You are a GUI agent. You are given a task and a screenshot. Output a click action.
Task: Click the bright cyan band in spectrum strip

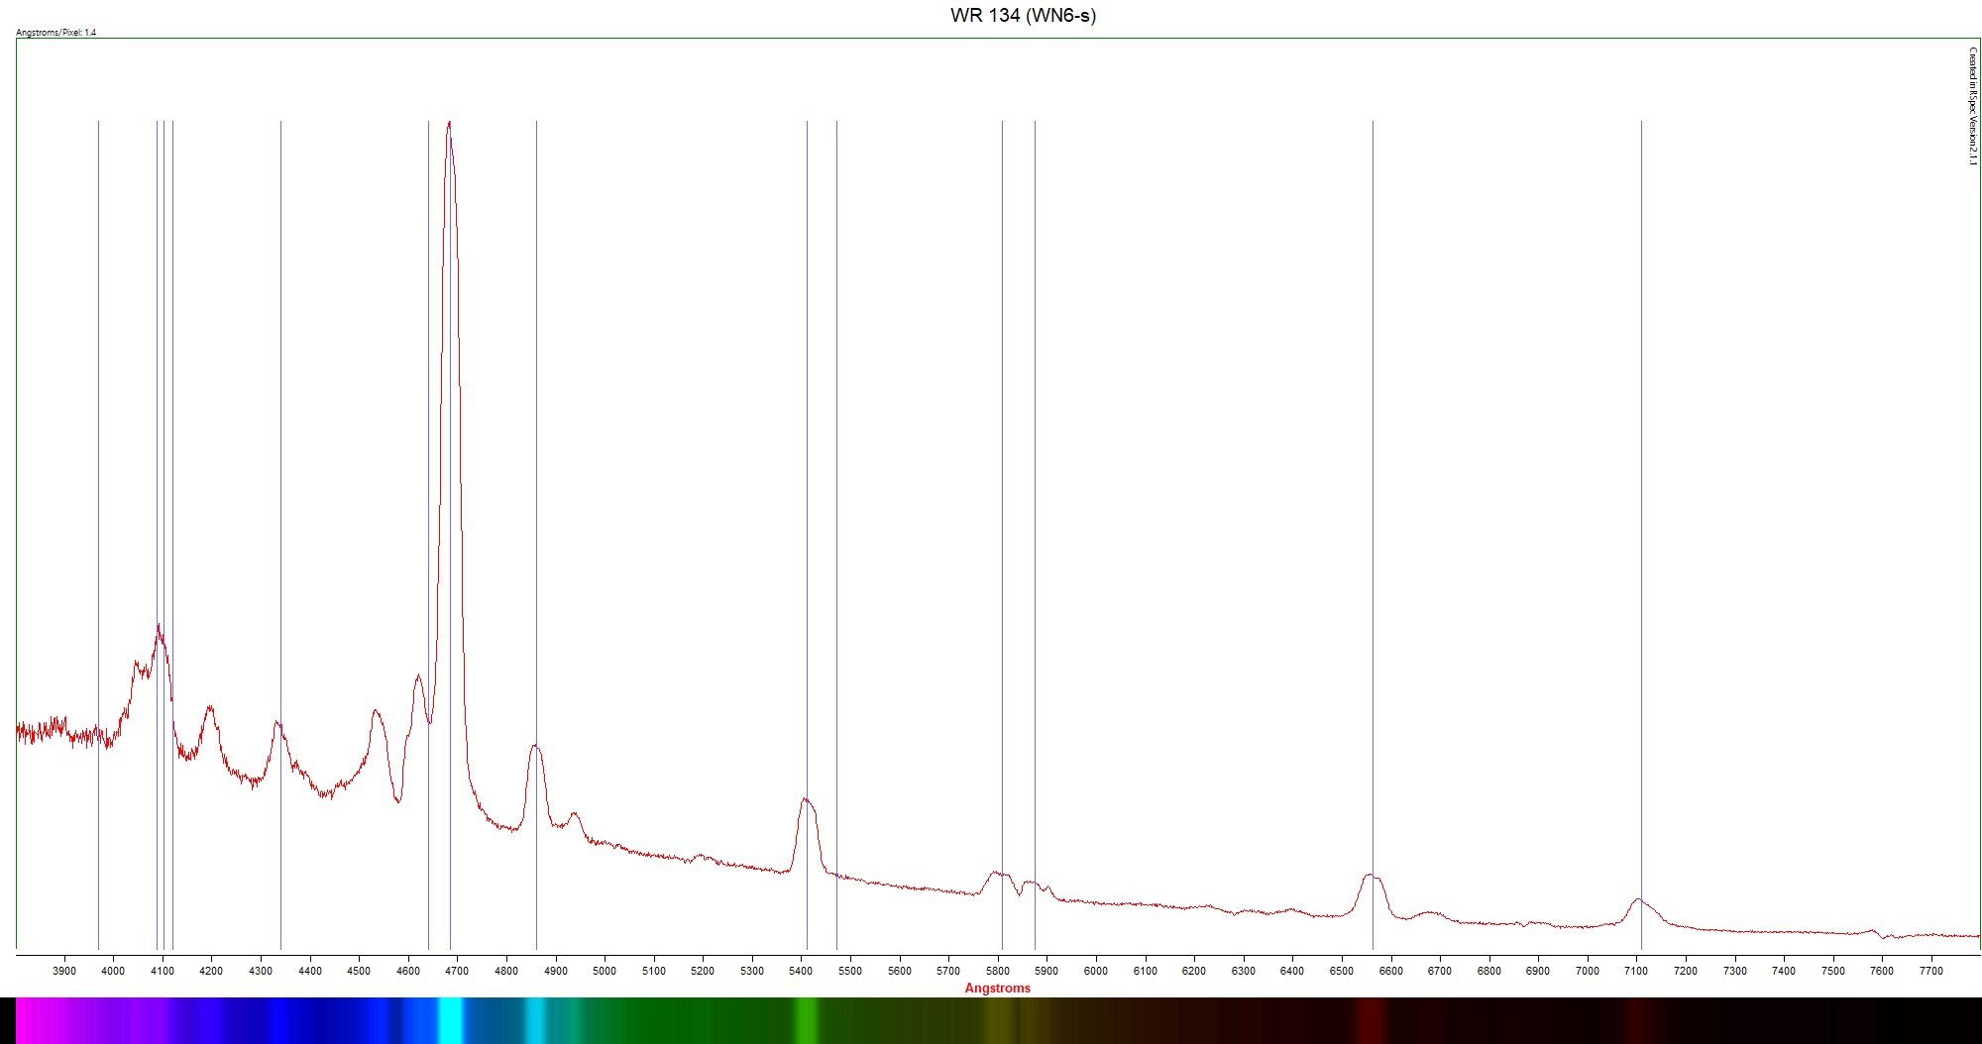click(451, 1020)
